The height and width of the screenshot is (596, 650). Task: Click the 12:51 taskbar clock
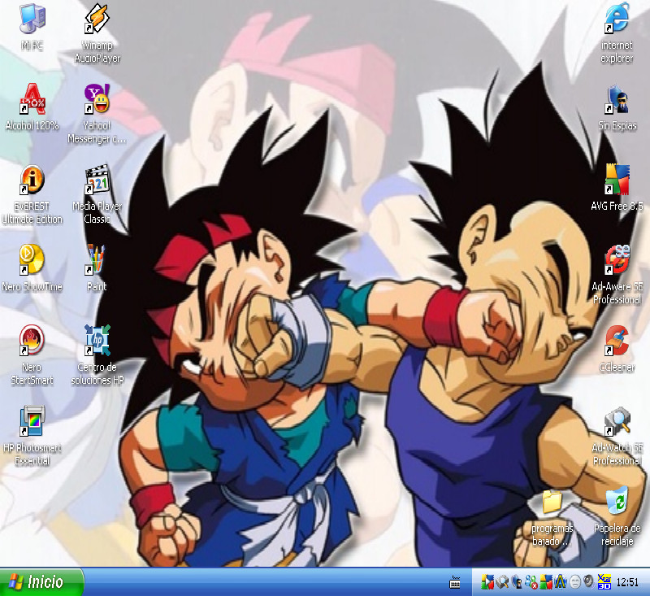point(627,582)
